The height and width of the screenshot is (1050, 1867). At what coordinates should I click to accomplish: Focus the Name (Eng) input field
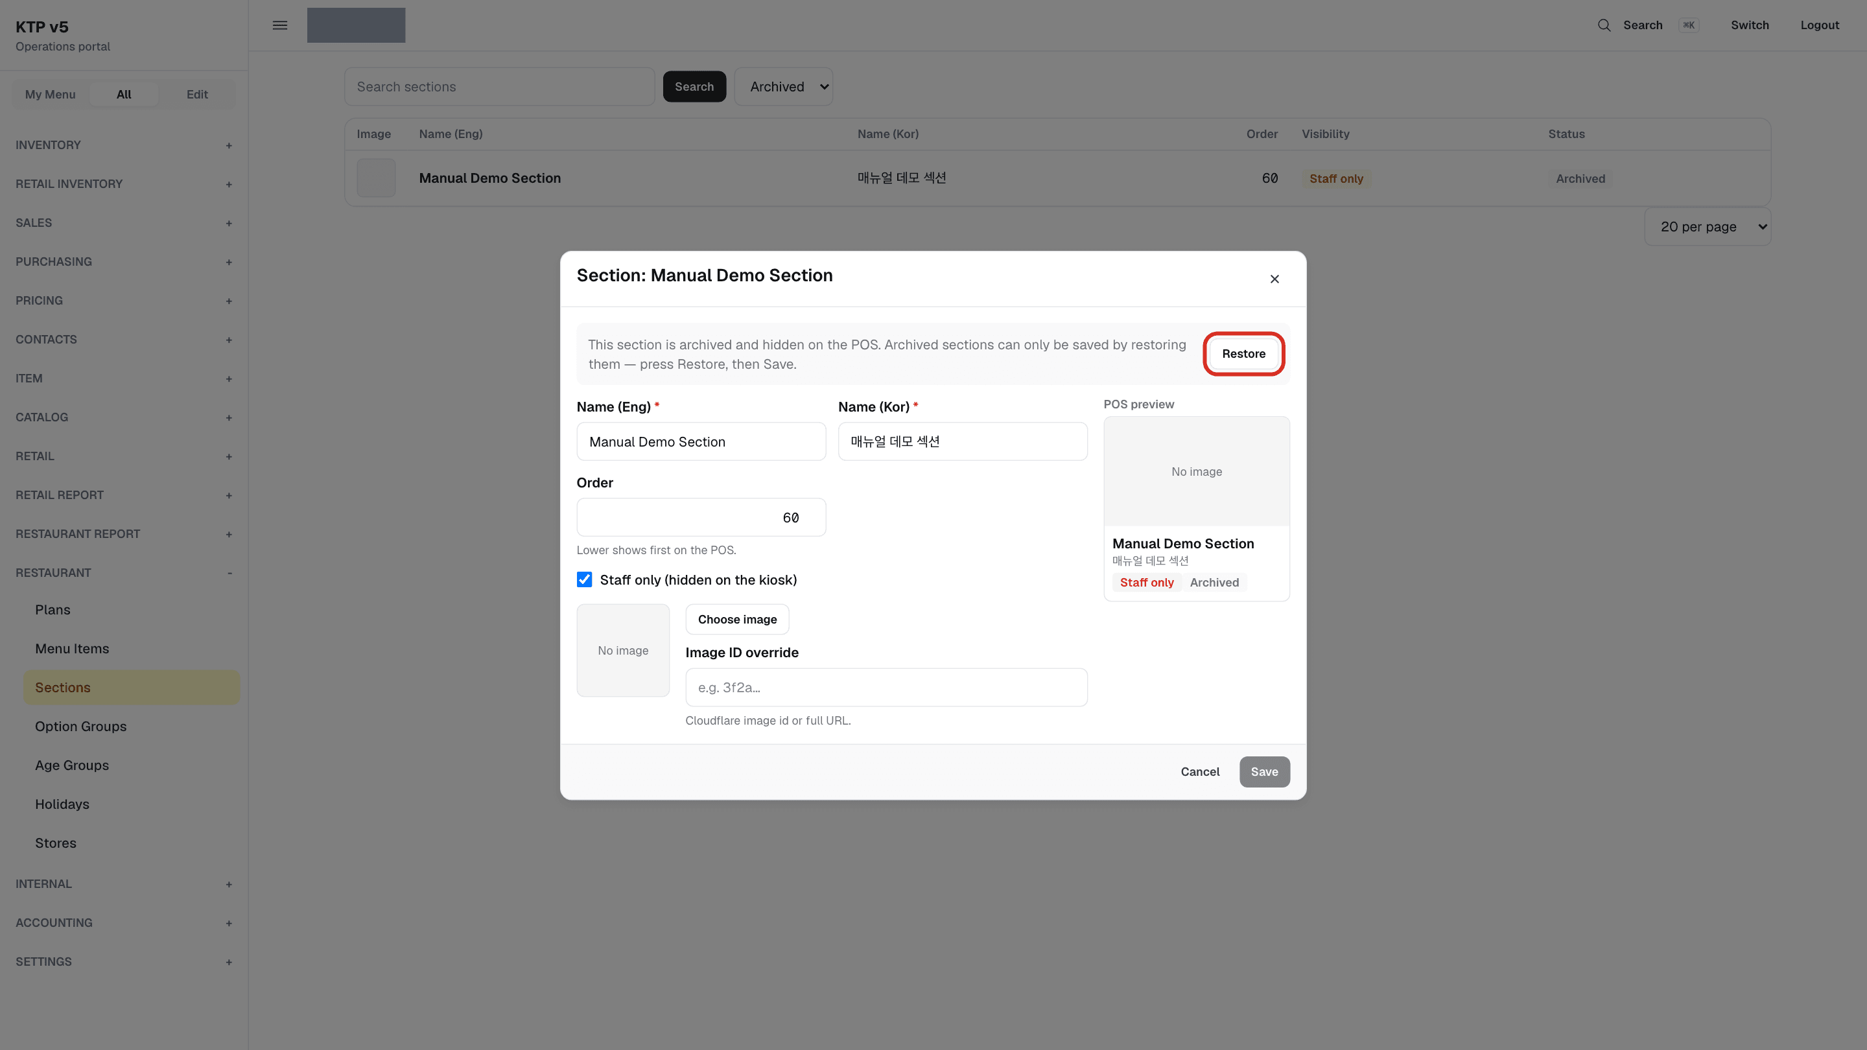(701, 442)
